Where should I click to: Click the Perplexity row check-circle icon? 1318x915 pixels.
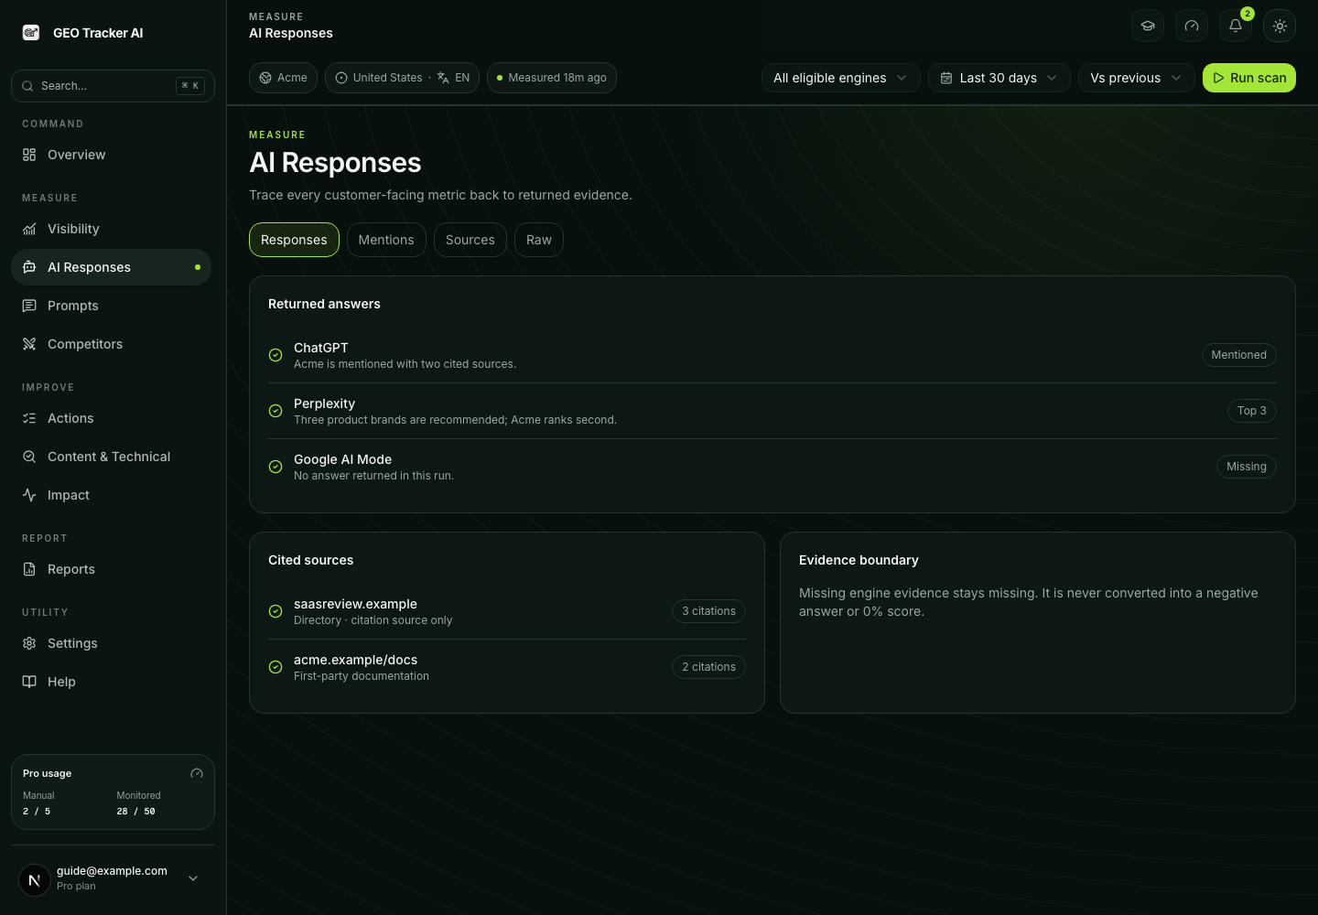[275, 411]
